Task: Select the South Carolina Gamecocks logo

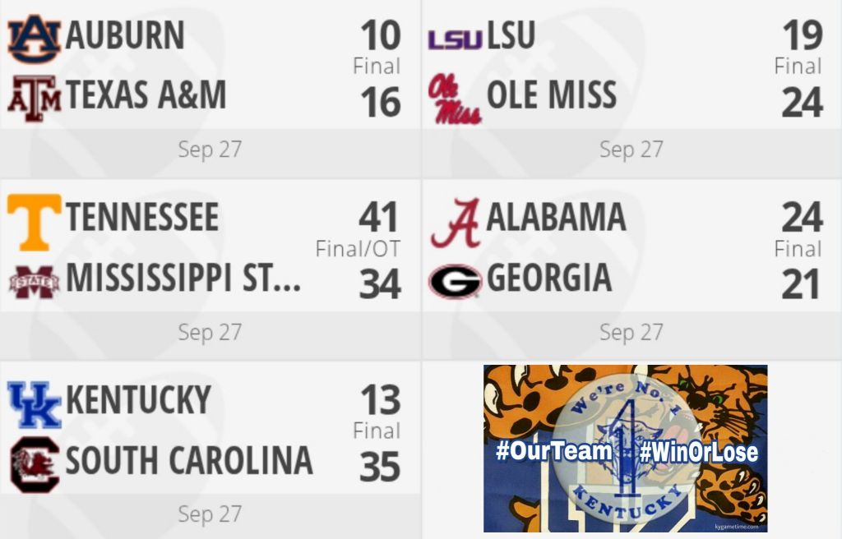Action: [x=34, y=464]
